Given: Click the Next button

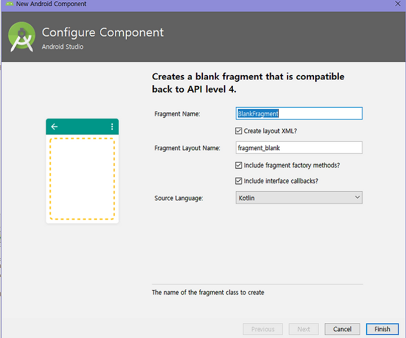Looking at the screenshot, I should click(303, 329).
